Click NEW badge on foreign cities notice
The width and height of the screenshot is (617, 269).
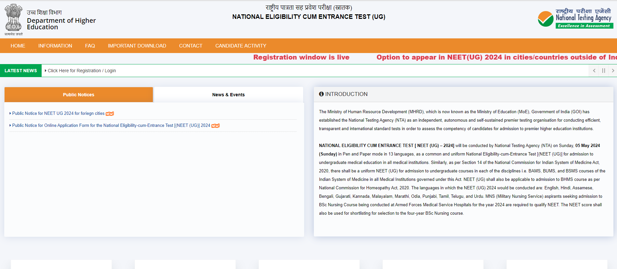pyautogui.click(x=110, y=114)
